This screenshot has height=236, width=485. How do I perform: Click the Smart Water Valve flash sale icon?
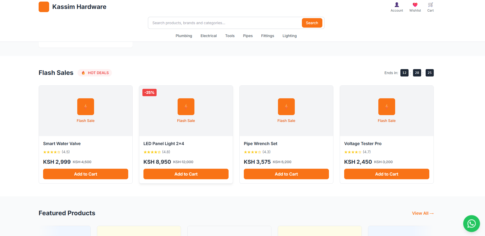(86, 107)
